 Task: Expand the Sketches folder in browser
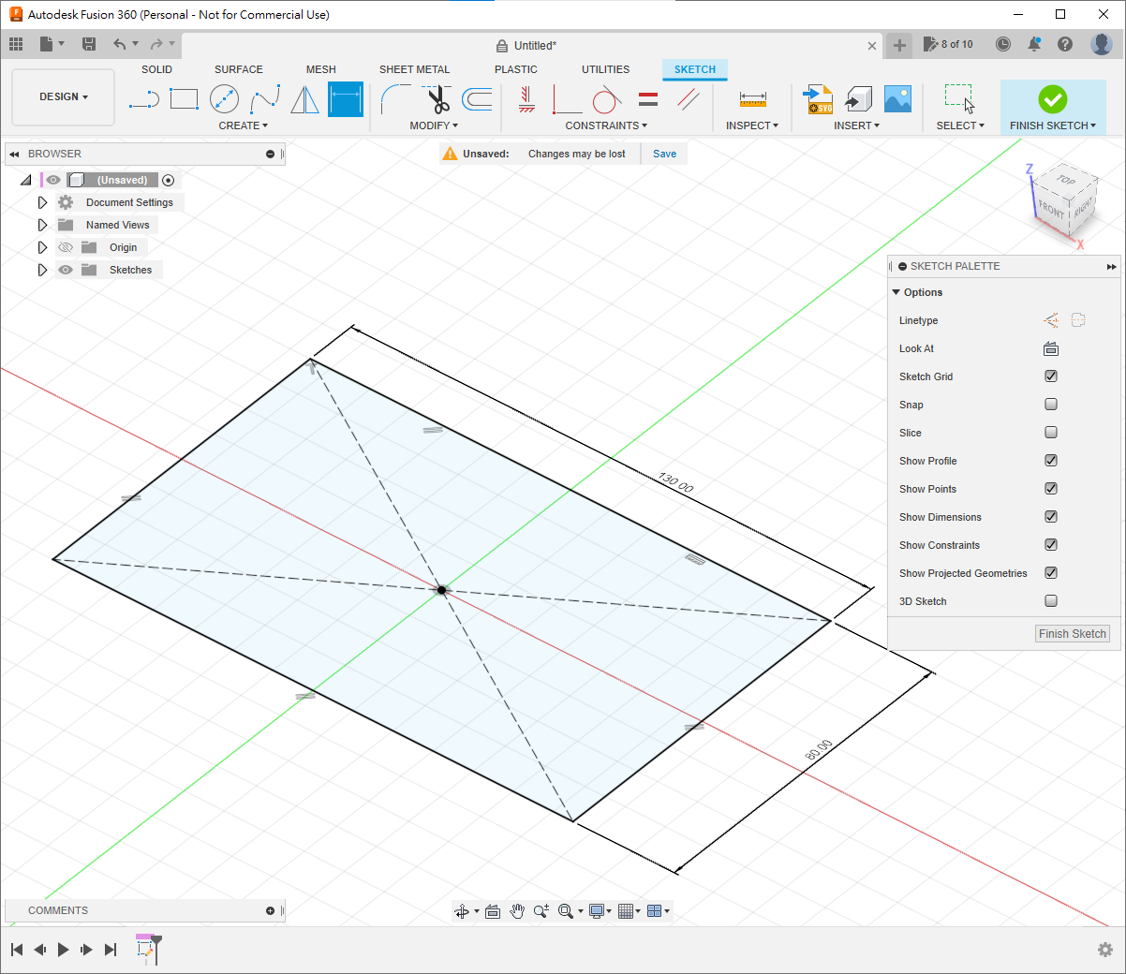42,270
